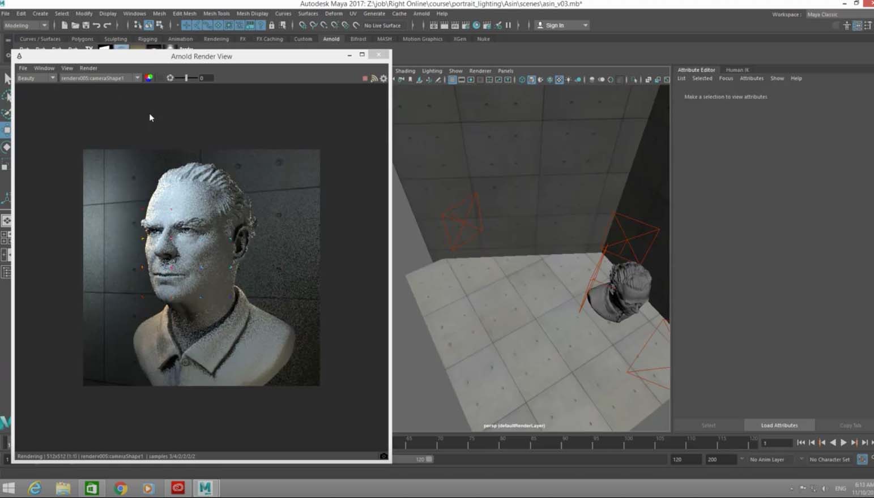
Task: Stop the render with the red button
Action: click(x=365, y=79)
